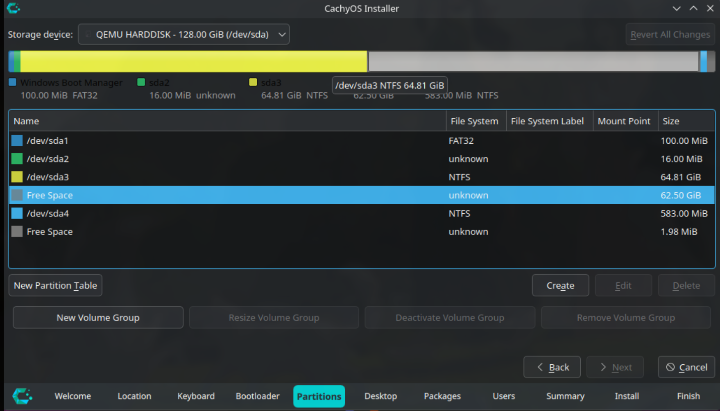Viewport: 720px width, 411px height.
Task: Click the CachyOS logo beside the Welcome step
Action: [22, 396]
